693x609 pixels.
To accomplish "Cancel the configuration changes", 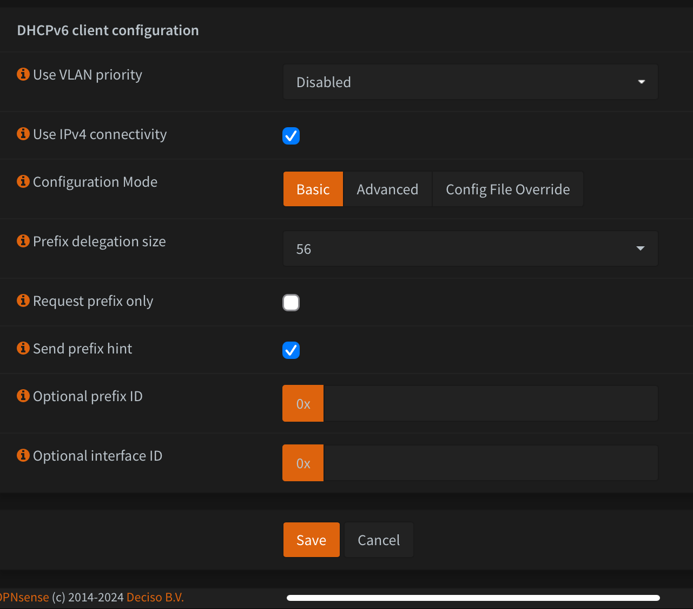I will click(x=379, y=540).
